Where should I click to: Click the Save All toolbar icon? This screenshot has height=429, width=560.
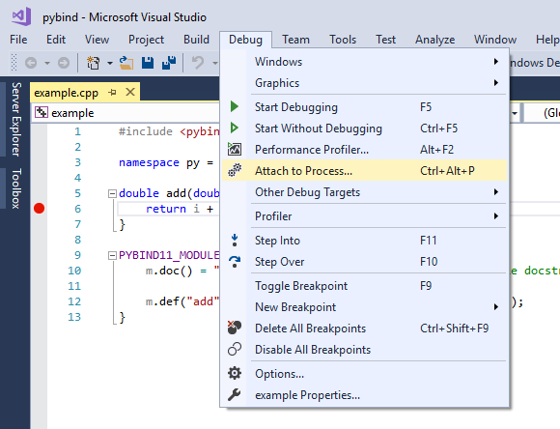tap(169, 63)
